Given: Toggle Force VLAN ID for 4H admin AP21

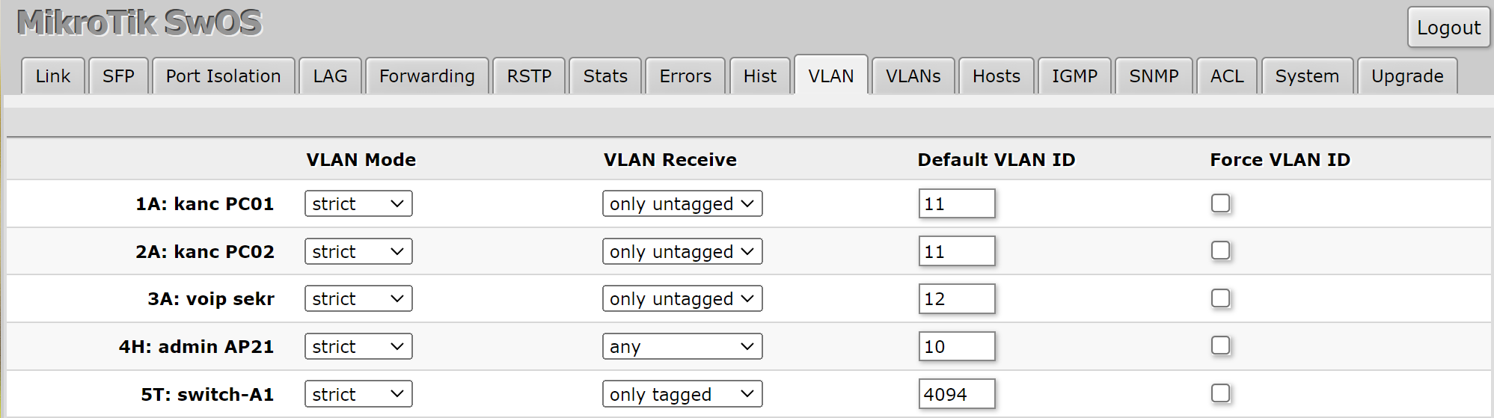Looking at the screenshot, I should click(1220, 345).
